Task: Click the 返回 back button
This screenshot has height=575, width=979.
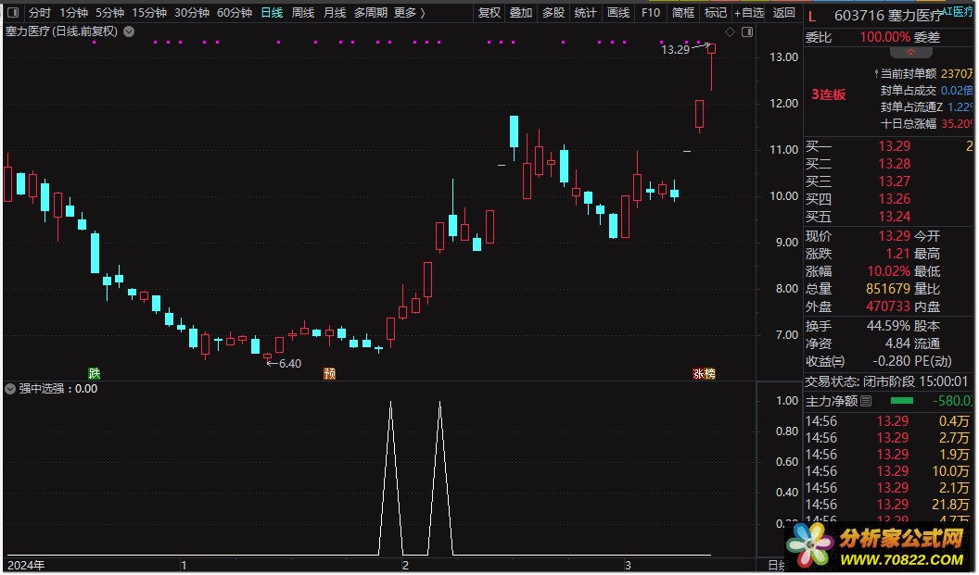Action: coord(783,12)
